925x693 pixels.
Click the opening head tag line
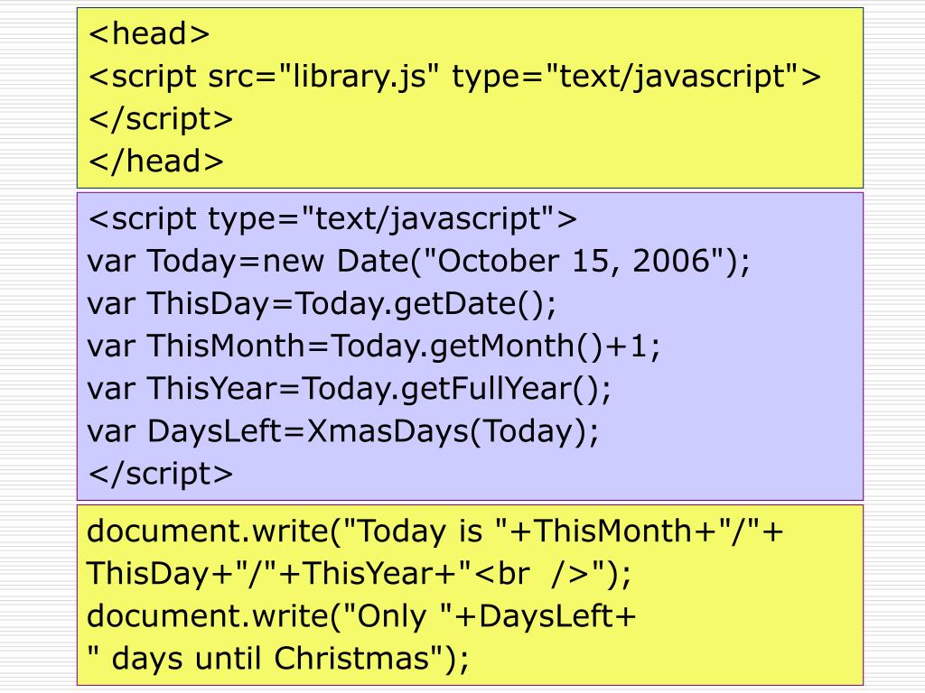149,33
